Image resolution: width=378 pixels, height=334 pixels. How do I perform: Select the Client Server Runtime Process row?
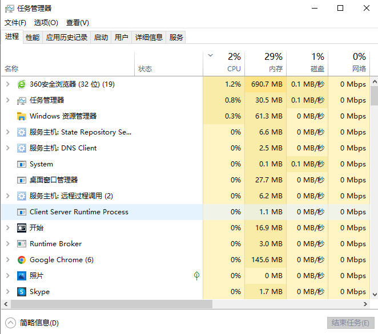pos(79,212)
